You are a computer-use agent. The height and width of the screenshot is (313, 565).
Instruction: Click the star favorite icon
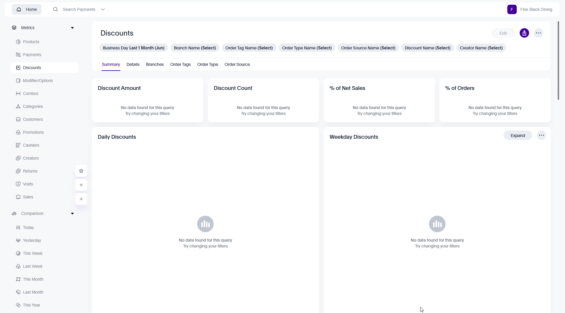(x=81, y=171)
